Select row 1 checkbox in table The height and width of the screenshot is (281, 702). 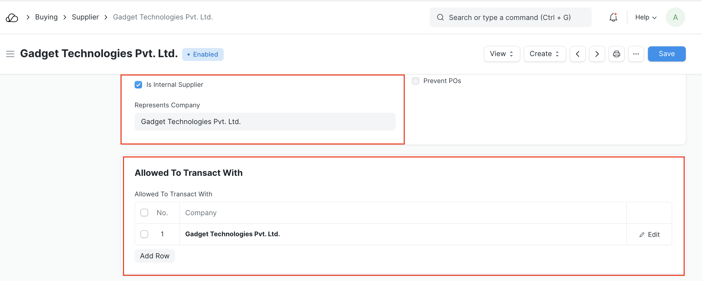point(144,234)
